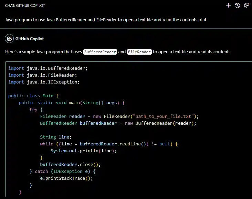Open chat history clock icon
The image size is (252, 199).
(x=238, y=5)
